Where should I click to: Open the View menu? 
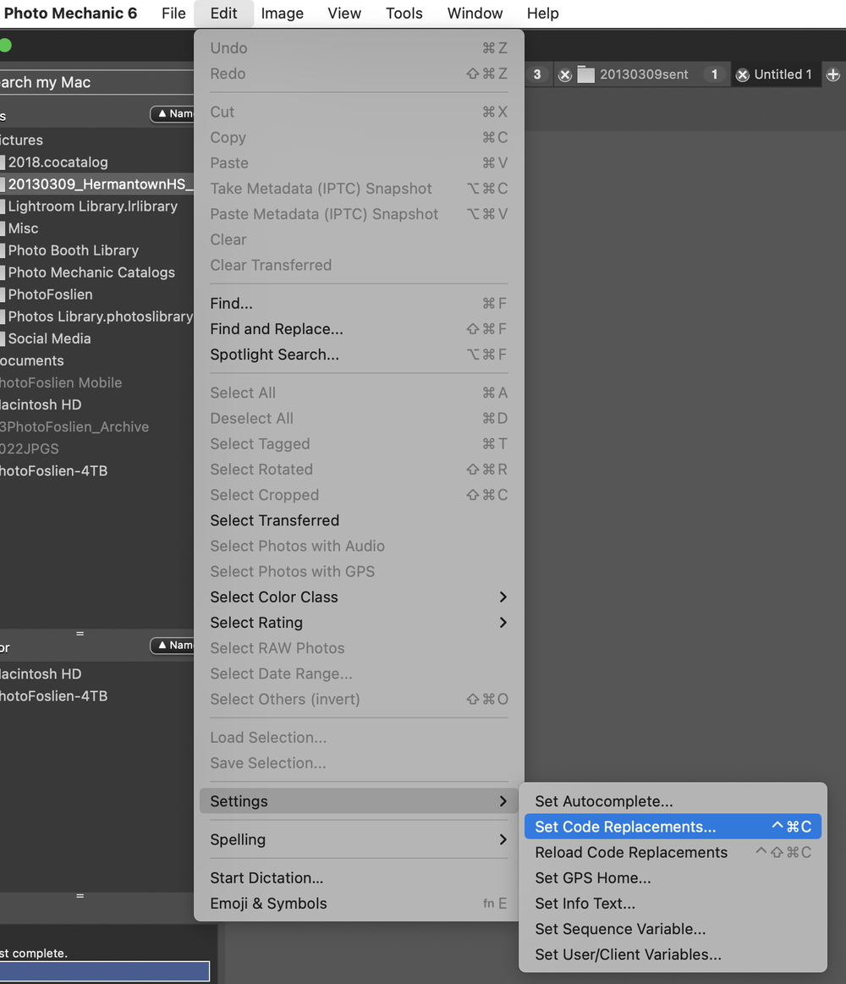[x=344, y=14]
